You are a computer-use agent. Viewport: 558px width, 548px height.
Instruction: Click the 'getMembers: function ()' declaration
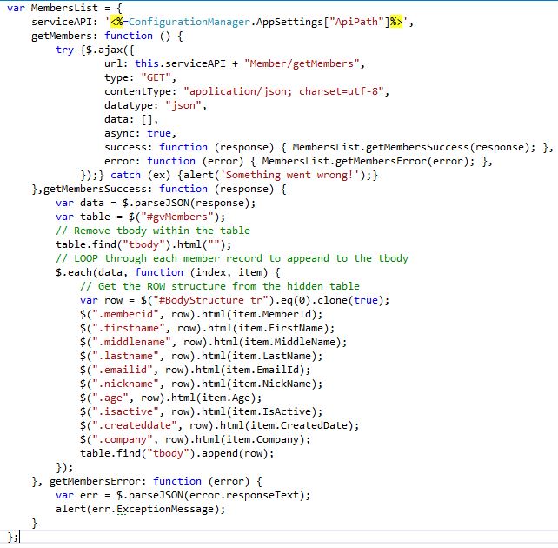click(107, 36)
